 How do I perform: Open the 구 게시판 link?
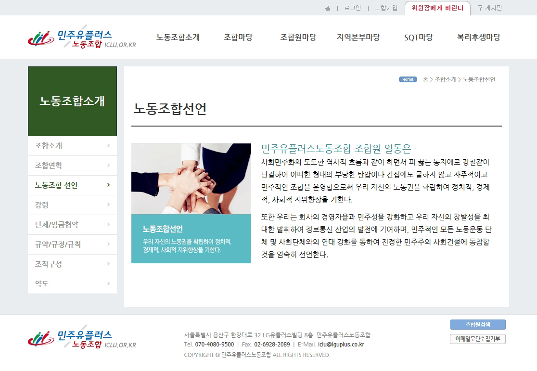pos(490,8)
